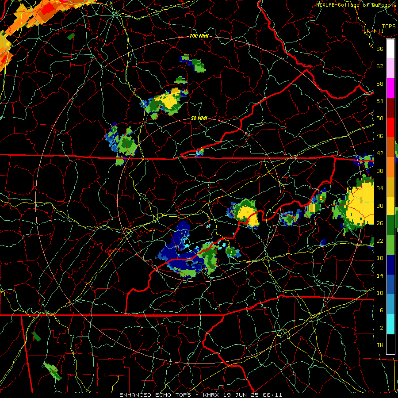The height and width of the screenshot is (398, 398).
Task: Click the legend value 46
Action: tap(380, 136)
